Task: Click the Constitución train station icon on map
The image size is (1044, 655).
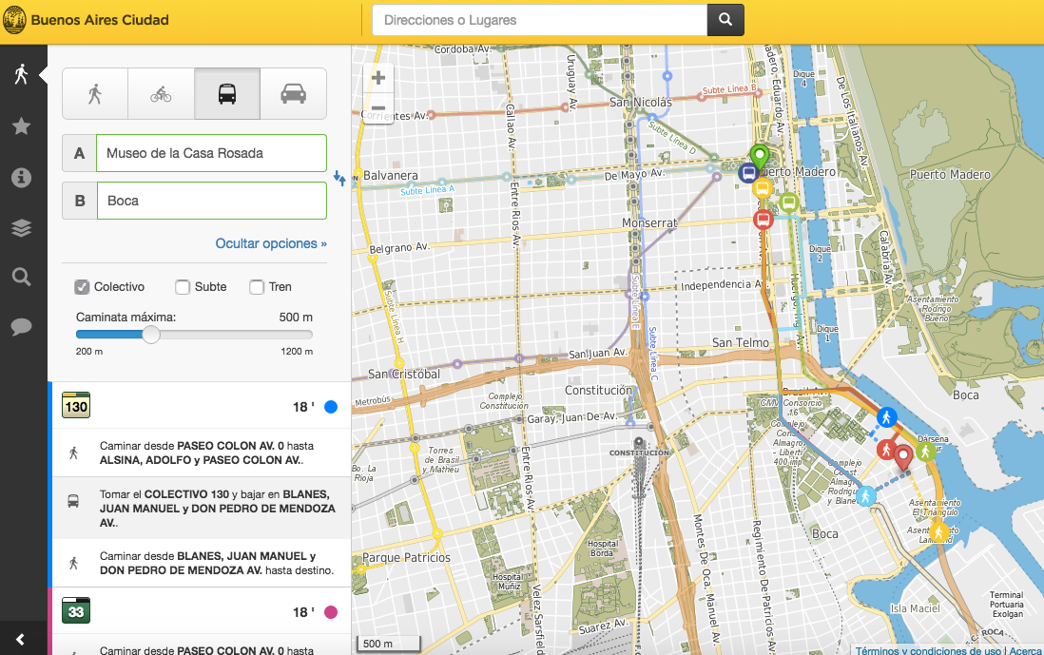Action: pyautogui.click(x=639, y=442)
